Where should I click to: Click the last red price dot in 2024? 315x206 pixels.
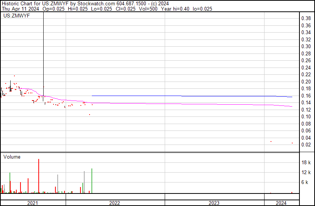pyautogui.click(x=292, y=143)
